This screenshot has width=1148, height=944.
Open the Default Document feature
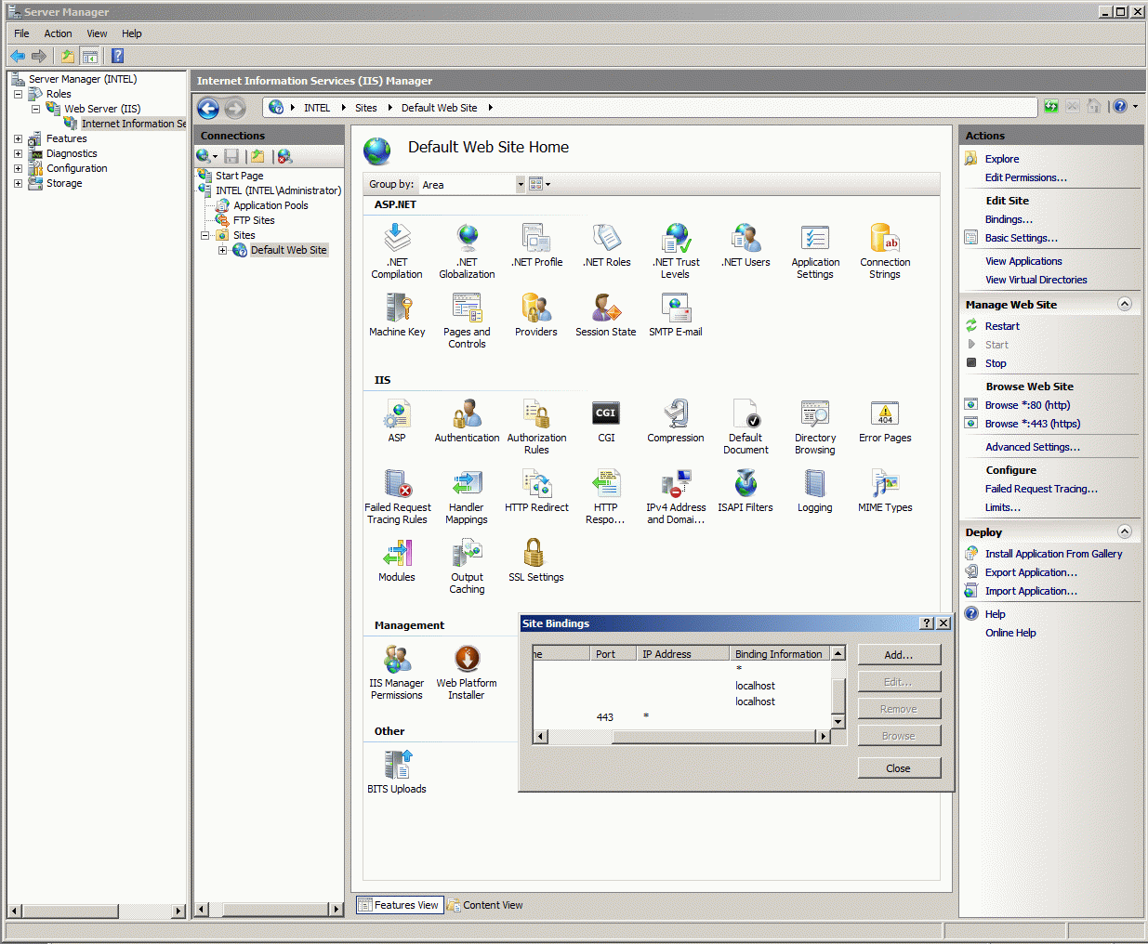[746, 426]
